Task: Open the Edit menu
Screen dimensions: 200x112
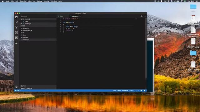Action: point(17,1)
